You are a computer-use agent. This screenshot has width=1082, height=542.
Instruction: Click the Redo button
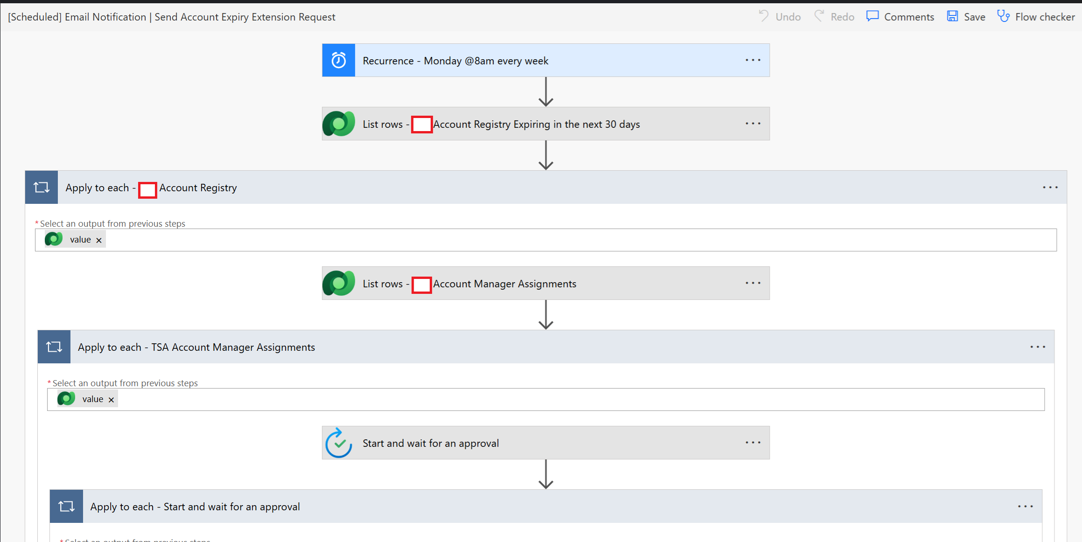[834, 17]
